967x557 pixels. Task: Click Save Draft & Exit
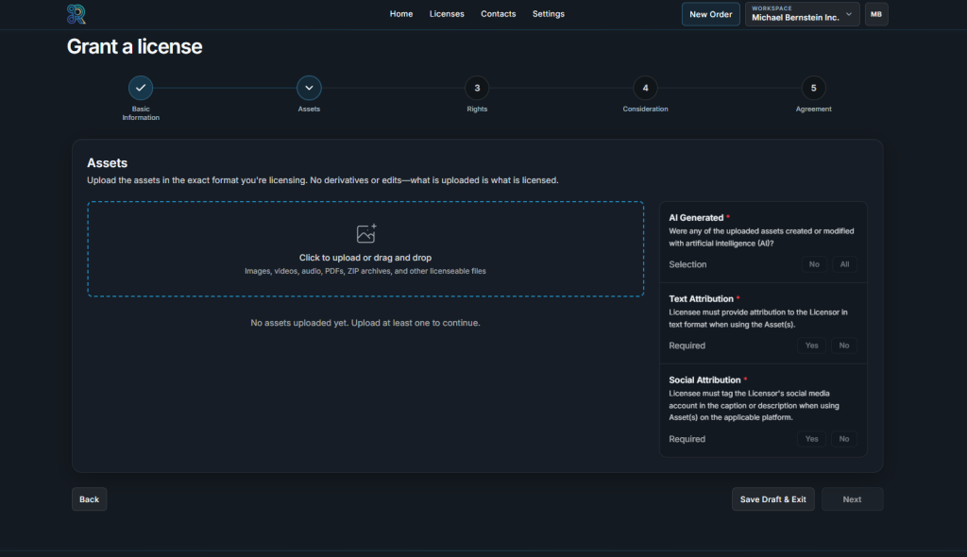[772, 499]
